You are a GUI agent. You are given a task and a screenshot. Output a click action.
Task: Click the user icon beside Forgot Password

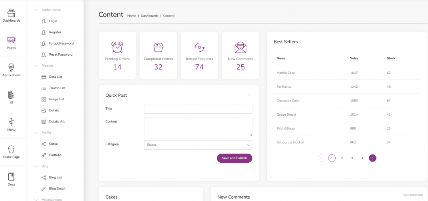tap(44, 43)
